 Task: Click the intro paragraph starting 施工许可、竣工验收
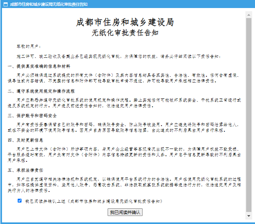119,57
